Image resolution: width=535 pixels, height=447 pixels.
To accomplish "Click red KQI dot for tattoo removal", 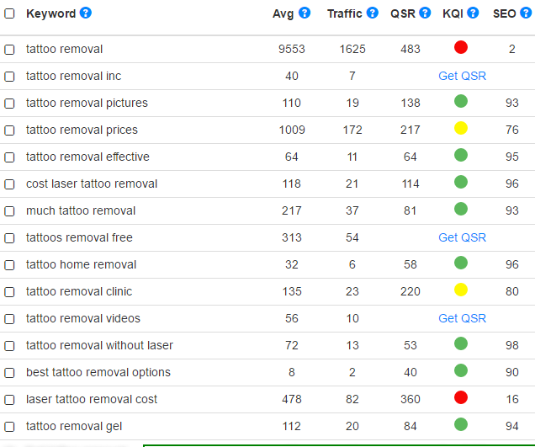I will [x=461, y=47].
